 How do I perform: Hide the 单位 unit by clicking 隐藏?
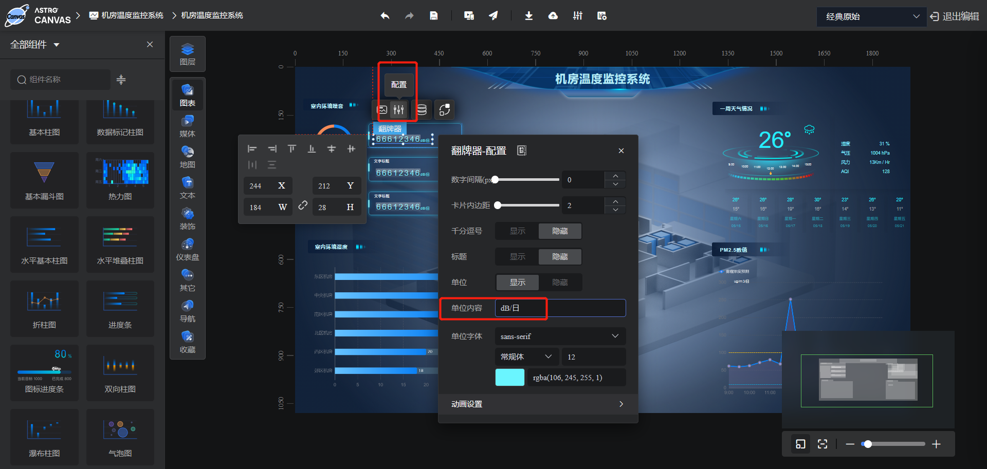click(560, 282)
